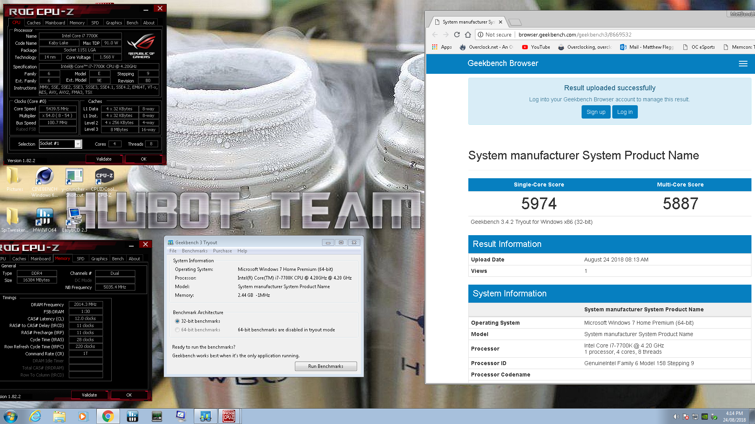Viewport: 755px width, 424px height.
Task: Open About tab in top CPU-Z
Action: click(149, 23)
